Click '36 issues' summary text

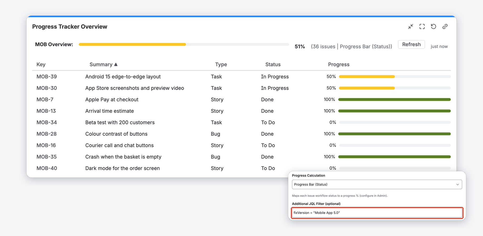point(324,47)
